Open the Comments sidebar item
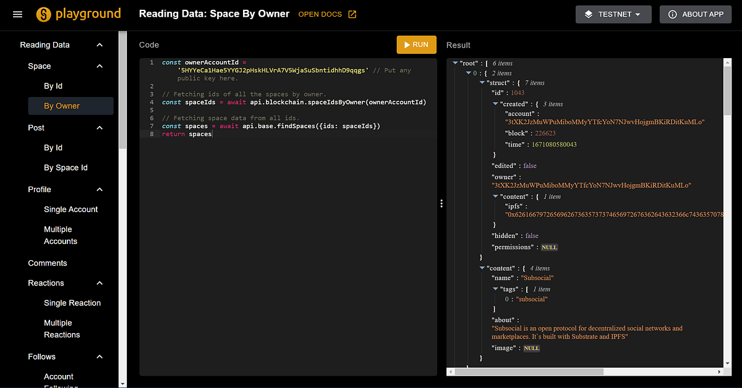This screenshot has height=388, width=742. pos(48,263)
